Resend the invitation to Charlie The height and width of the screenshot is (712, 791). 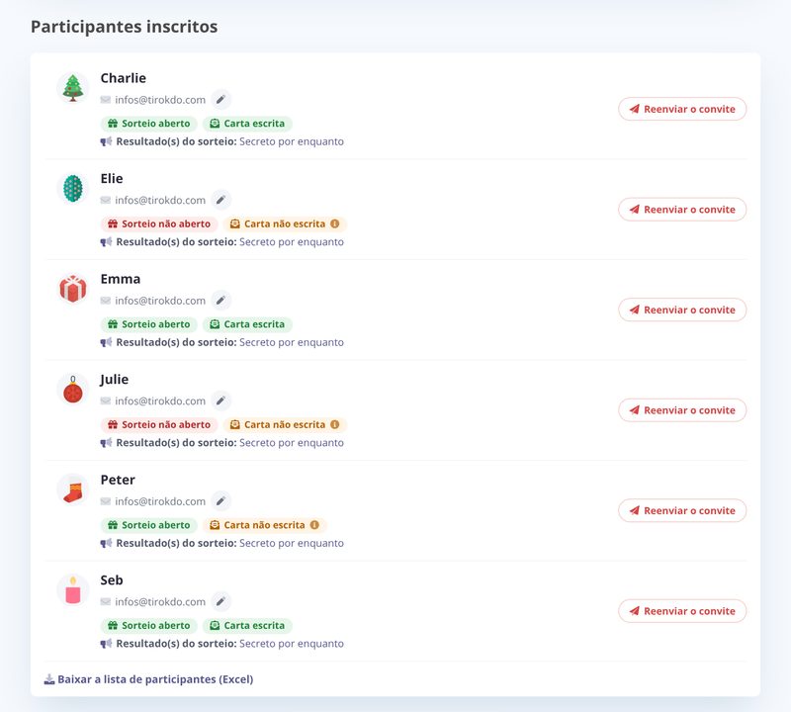(682, 109)
